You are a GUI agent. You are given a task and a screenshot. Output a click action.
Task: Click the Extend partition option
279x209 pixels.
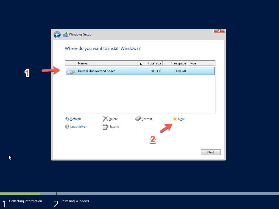114,127
